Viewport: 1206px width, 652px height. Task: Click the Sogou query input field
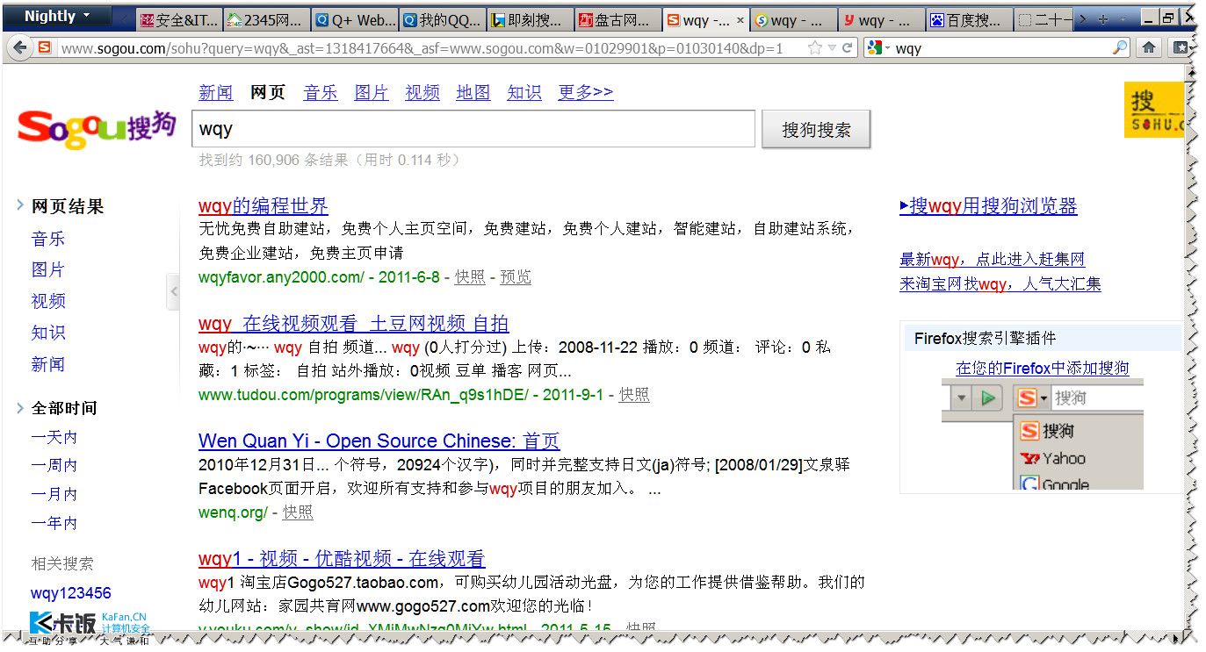[x=473, y=129]
